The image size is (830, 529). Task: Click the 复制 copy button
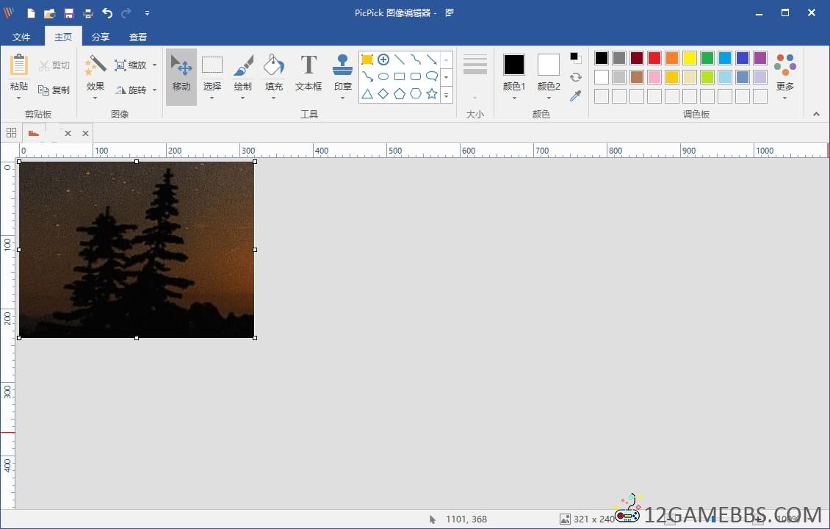coord(54,90)
